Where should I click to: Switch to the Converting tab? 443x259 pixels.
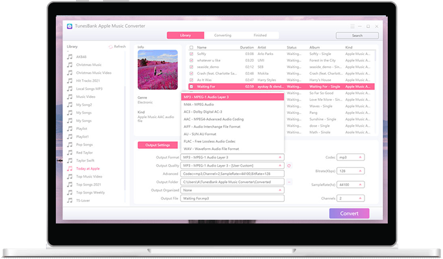pos(223,36)
